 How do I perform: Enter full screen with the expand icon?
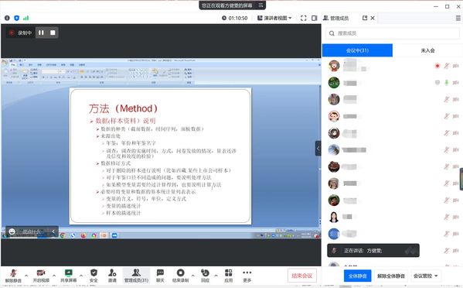303,18
